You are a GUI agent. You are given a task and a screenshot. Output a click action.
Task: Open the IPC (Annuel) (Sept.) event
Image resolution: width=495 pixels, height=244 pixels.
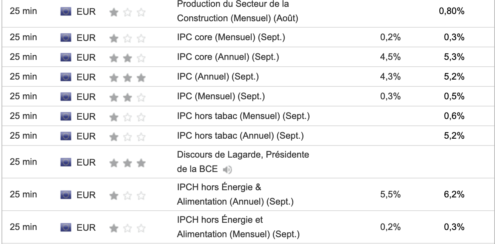pos(218,77)
